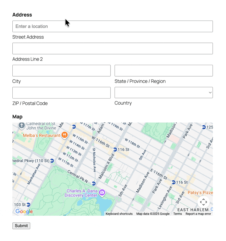This screenshot has width=226, height=241.
Task: Click Melba's Restaurant map marker icon
Action: pyautogui.click(x=64, y=135)
